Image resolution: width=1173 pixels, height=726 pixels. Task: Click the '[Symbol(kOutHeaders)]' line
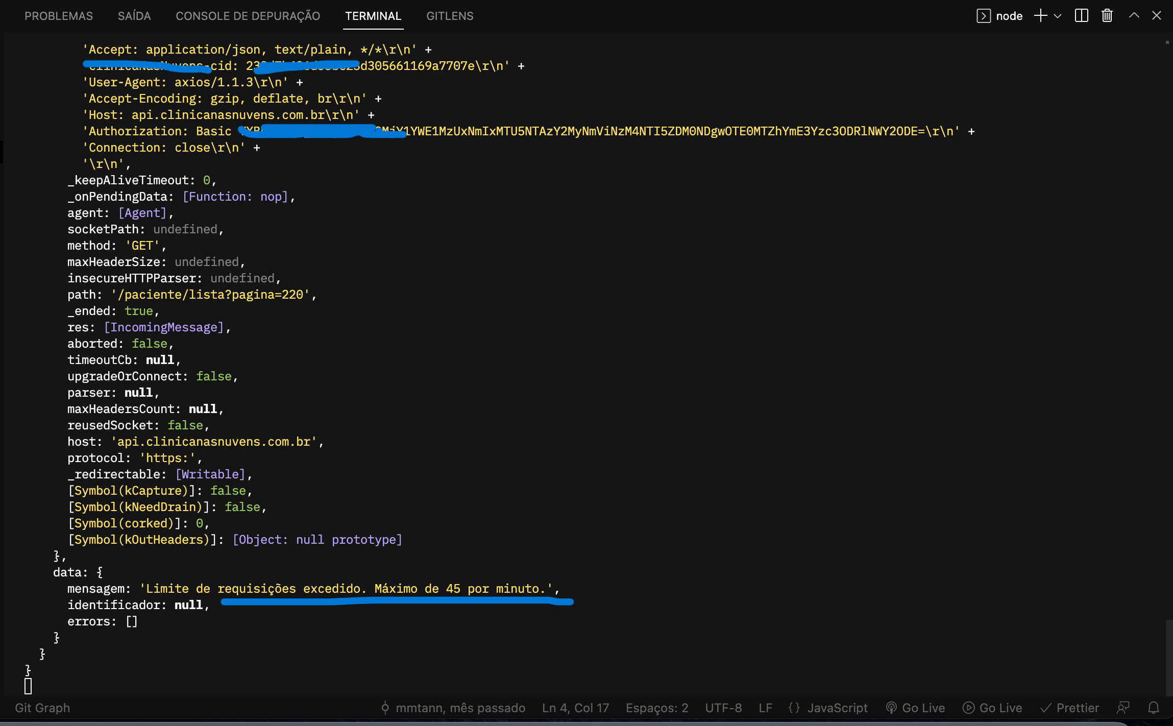point(235,540)
